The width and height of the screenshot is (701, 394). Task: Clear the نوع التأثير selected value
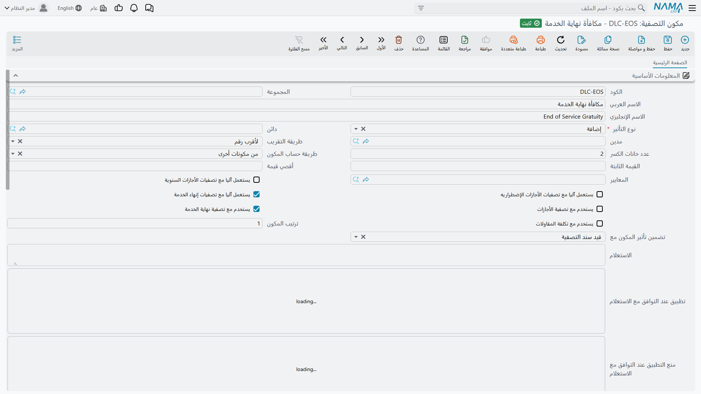[x=363, y=129]
